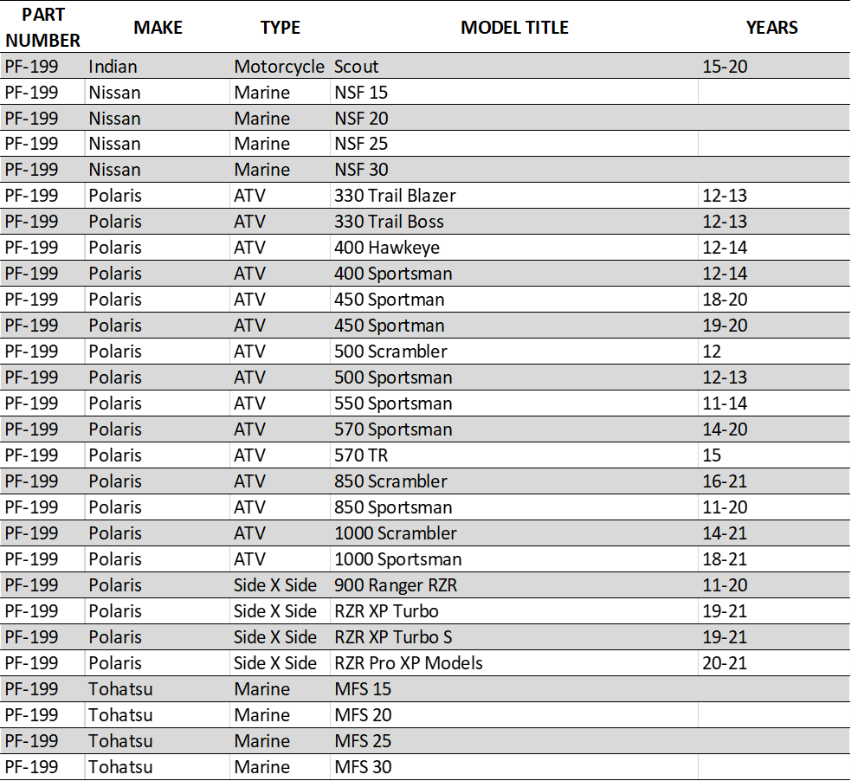Select the PF-199 cell in the MFS 30 row

[x=43, y=767]
